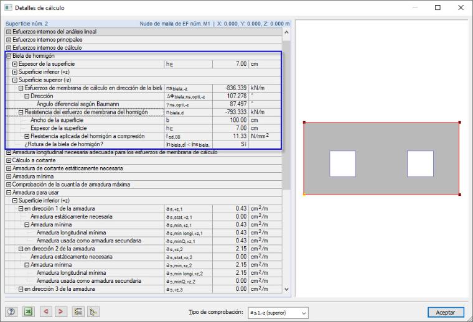The width and height of the screenshot is (473, 322).
Task: Click the dialog title bar app icon
Action: 8,7
